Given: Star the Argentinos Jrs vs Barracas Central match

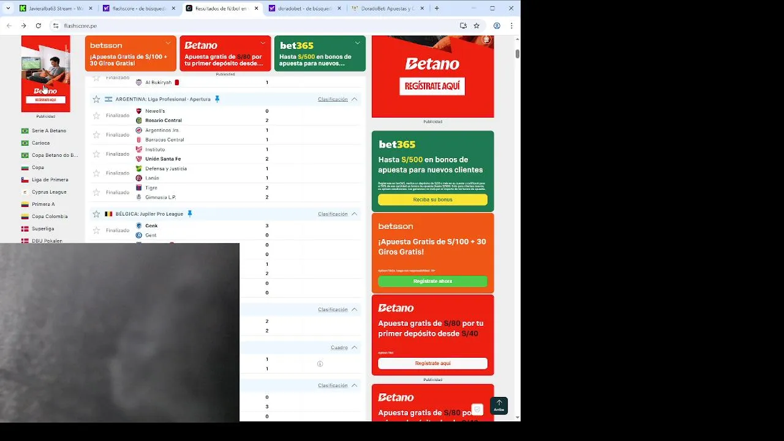Looking at the screenshot, I should [96, 135].
